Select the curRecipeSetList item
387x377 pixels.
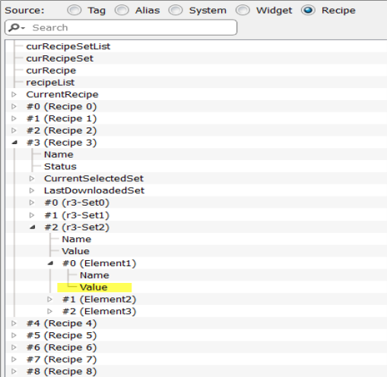coord(68,46)
